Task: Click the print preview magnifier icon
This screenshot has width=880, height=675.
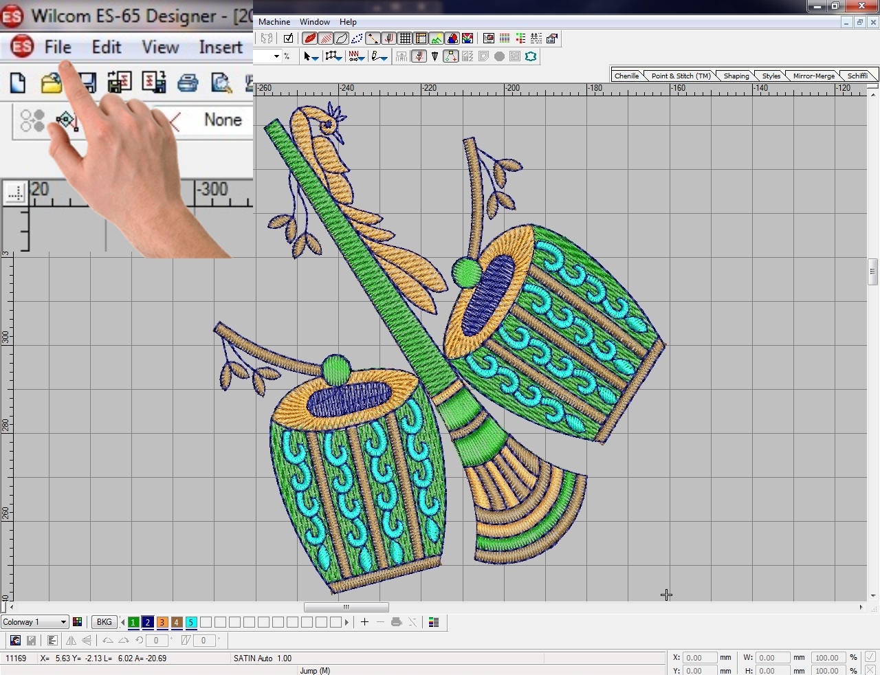Action: pos(221,83)
